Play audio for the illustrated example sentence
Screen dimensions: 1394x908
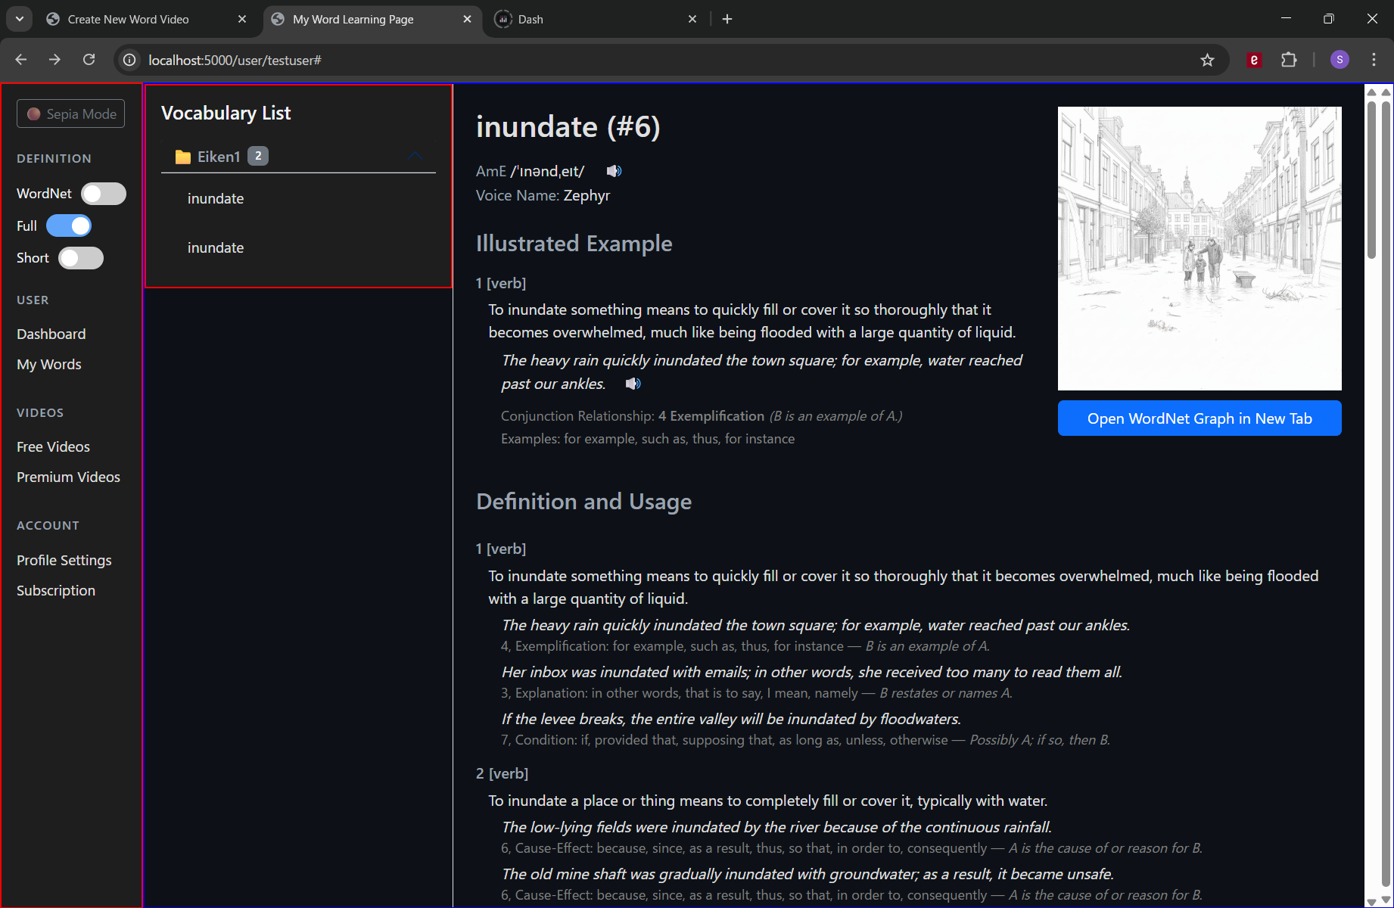point(633,384)
